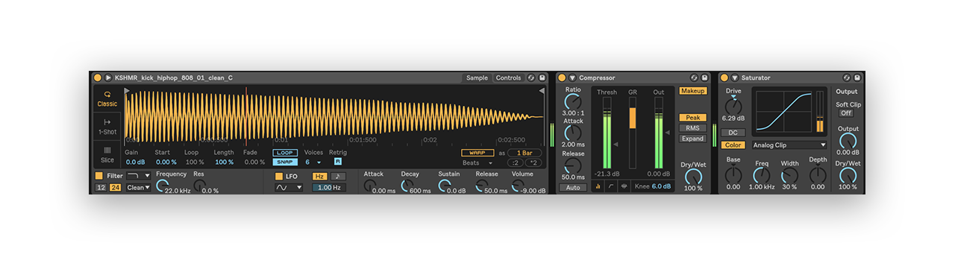Expand Compressor sidechain triangle toggle
This screenshot has width=955, height=272.
click(x=572, y=78)
